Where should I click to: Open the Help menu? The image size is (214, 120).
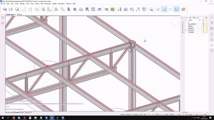pyautogui.click(x=74, y=4)
